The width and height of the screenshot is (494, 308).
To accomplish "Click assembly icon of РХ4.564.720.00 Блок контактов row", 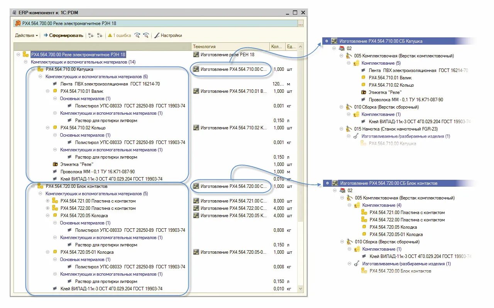I will pyautogui.click(x=40, y=186).
